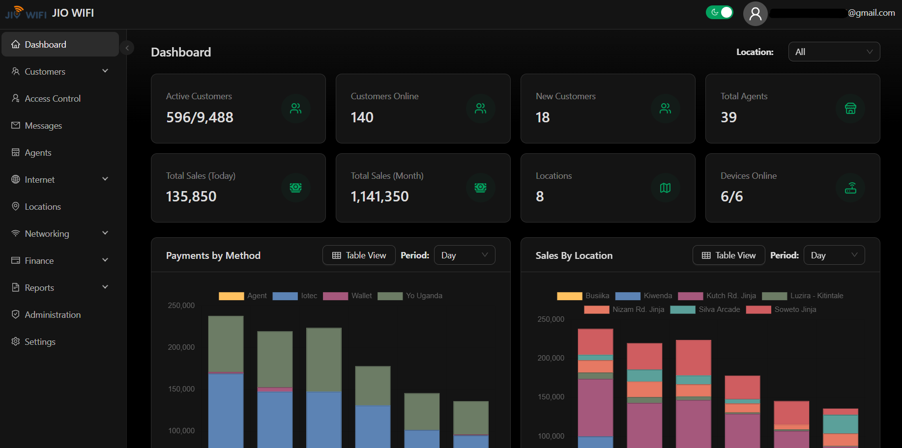Click the Customers Online value 140
Viewport: 902px width, 448px height.
click(x=362, y=117)
